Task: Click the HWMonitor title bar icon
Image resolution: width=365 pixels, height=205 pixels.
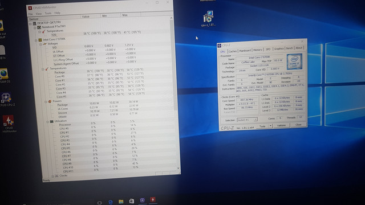Action: tap(30, 8)
